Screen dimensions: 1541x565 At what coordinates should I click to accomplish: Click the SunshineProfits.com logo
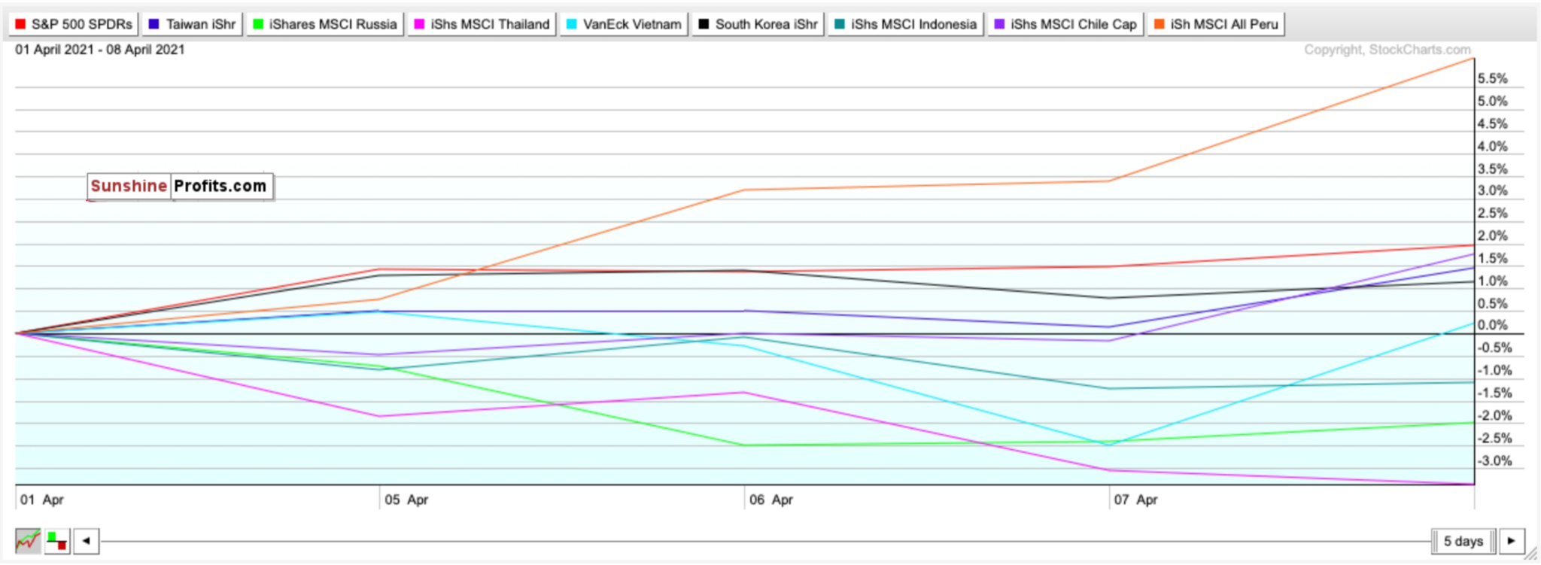pos(180,186)
